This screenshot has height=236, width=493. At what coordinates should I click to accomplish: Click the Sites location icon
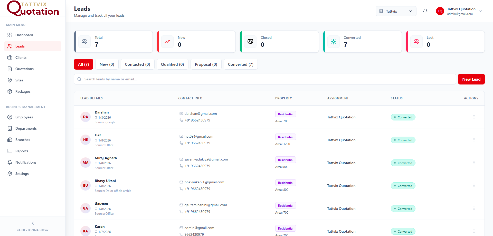[x=10, y=80]
